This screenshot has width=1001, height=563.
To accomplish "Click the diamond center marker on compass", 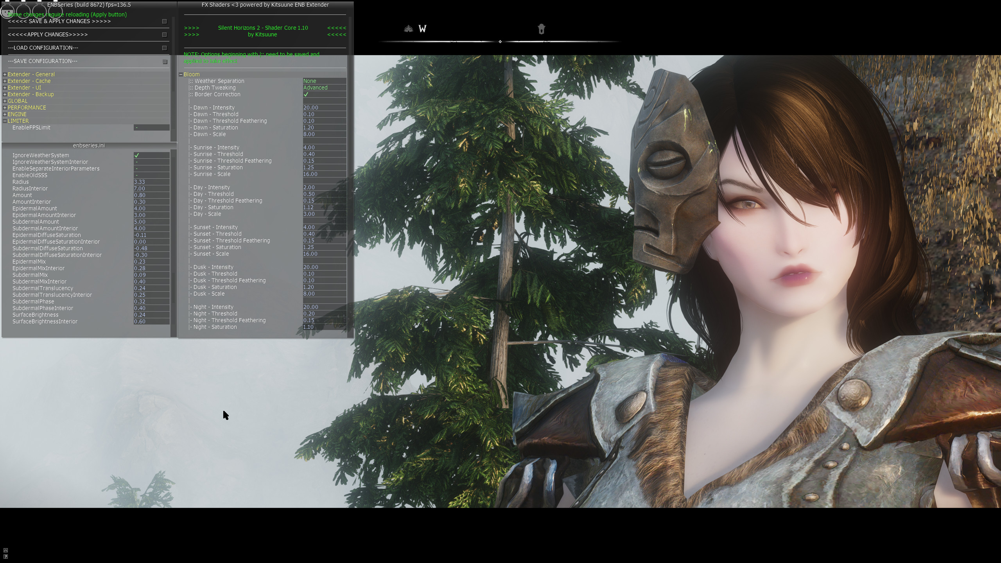I will coord(500,41).
